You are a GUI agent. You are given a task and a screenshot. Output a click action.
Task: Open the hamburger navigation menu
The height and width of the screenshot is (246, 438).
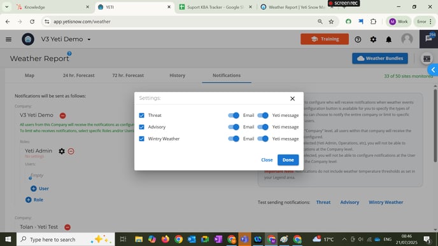point(8,39)
